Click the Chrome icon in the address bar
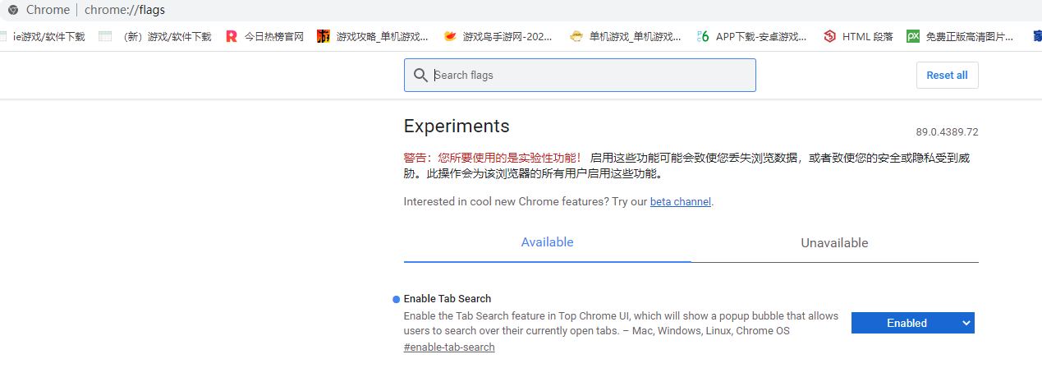The image size is (1042, 368). click(13, 10)
